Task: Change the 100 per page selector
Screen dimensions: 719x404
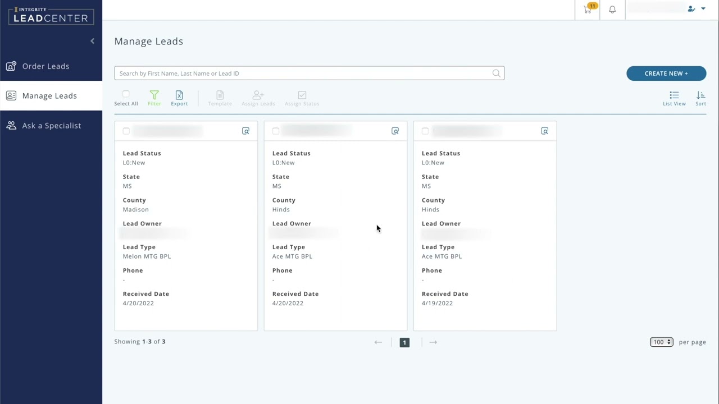Action: [661, 342]
